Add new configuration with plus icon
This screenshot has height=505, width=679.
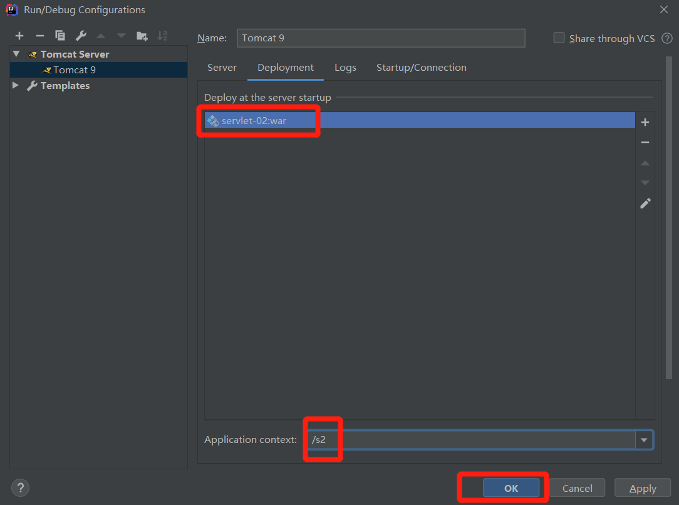(19, 36)
